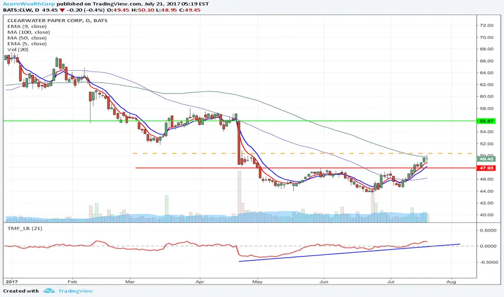Click the Apr label on time axis

pyautogui.click(x=200, y=281)
